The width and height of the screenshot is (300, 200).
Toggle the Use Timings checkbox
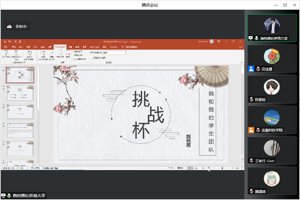[x=73, y=55]
